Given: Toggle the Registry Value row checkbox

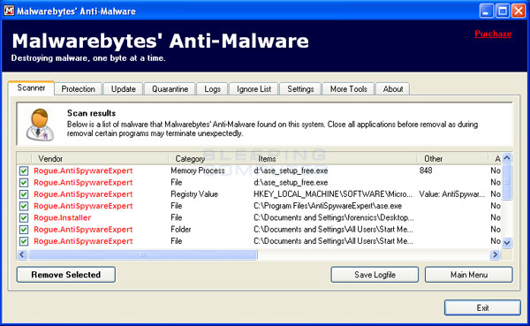Looking at the screenshot, I should coord(24,194).
